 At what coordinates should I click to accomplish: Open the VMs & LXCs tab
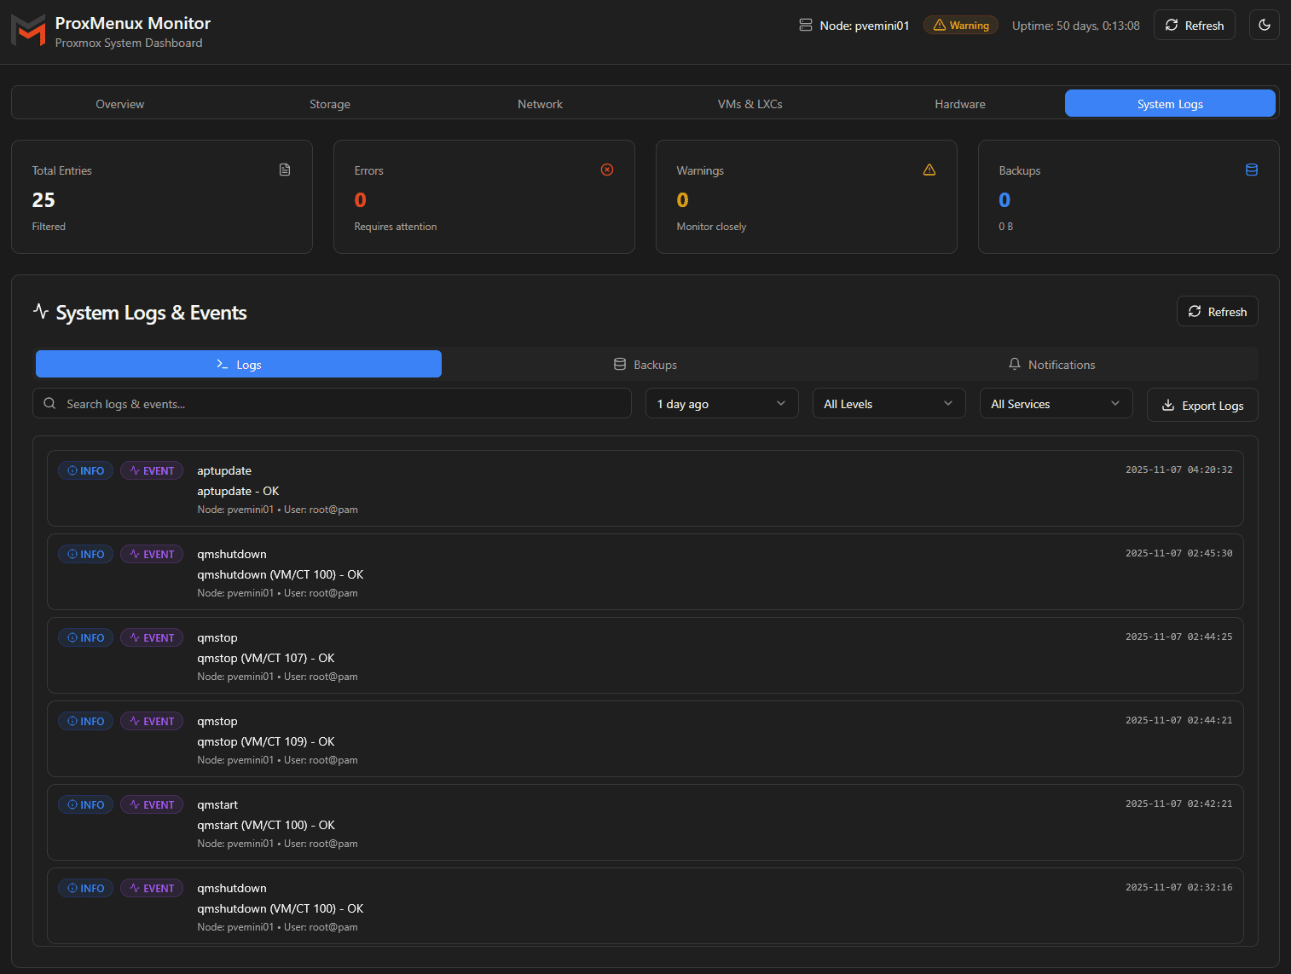[x=750, y=103]
